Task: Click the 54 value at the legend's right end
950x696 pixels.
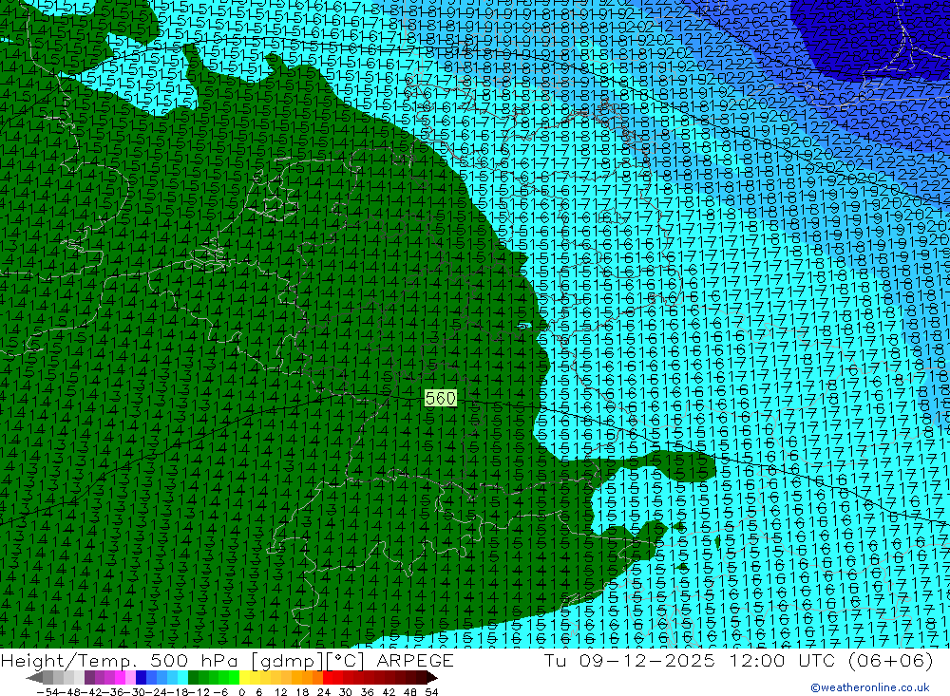Action: pyautogui.click(x=431, y=691)
